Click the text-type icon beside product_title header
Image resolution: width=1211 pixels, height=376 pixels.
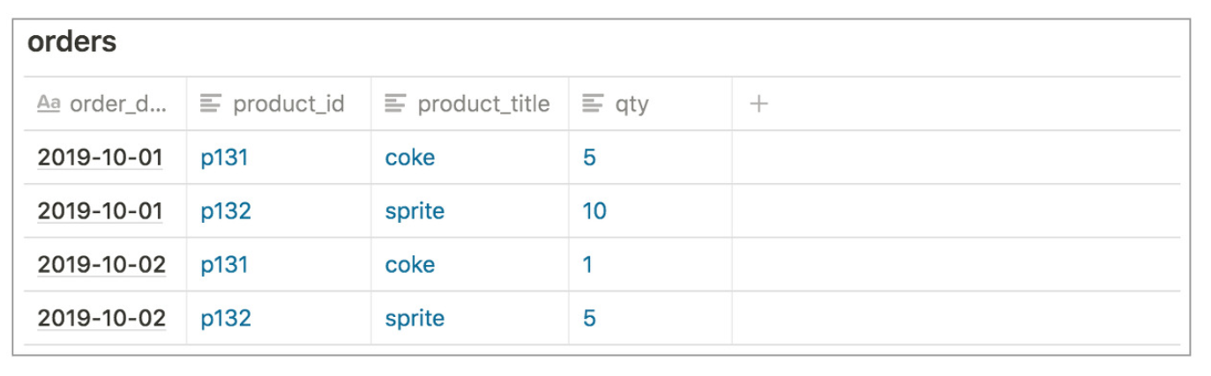(x=395, y=104)
